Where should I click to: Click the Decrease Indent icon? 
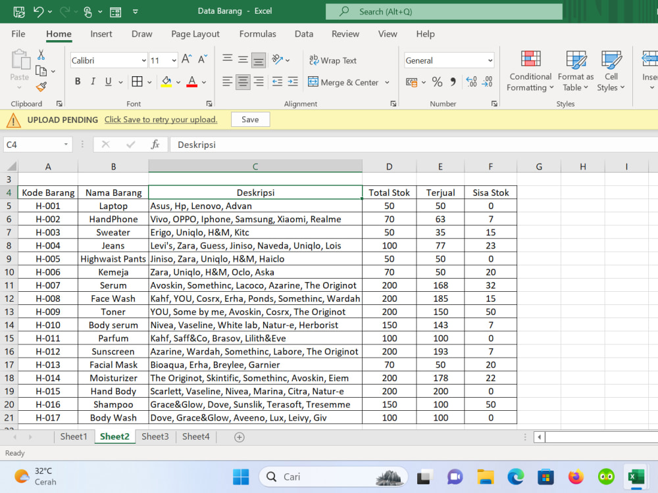click(278, 82)
